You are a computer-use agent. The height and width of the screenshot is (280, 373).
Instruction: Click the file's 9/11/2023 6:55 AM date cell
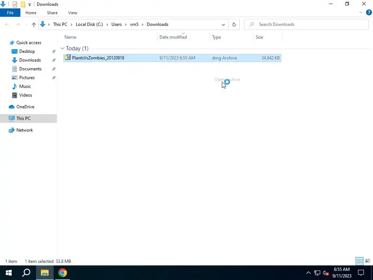177,58
